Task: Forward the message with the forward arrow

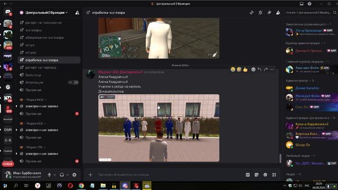Action: (x=266, y=69)
